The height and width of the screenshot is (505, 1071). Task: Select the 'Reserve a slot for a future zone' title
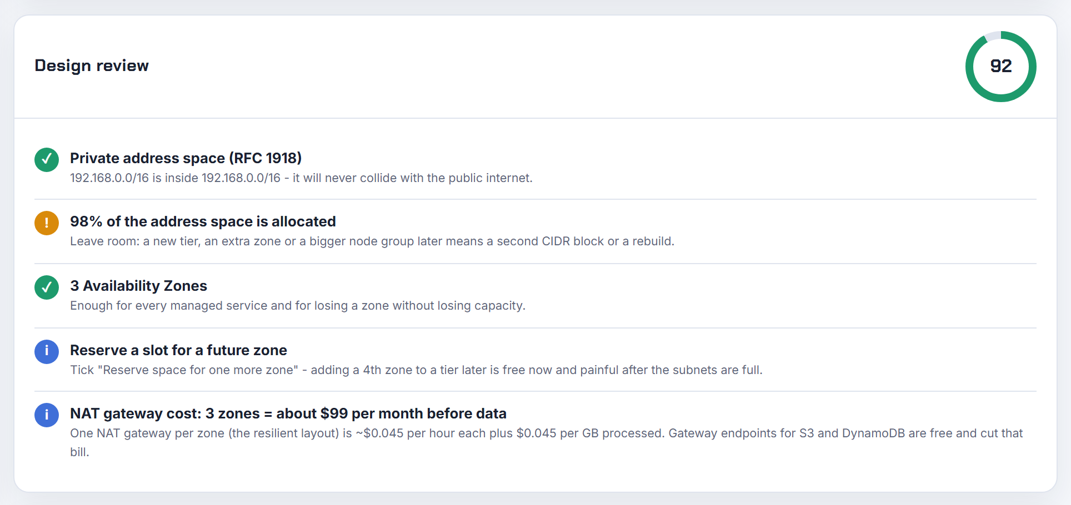tap(178, 350)
